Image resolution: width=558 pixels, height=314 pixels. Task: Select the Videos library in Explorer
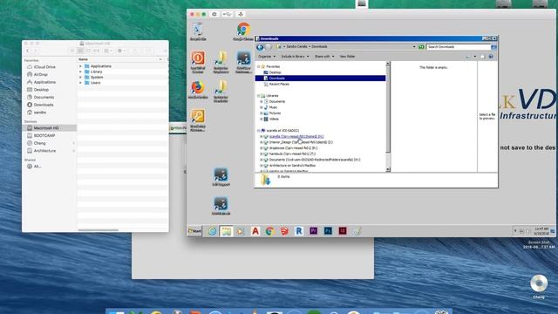[x=271, y=119]
